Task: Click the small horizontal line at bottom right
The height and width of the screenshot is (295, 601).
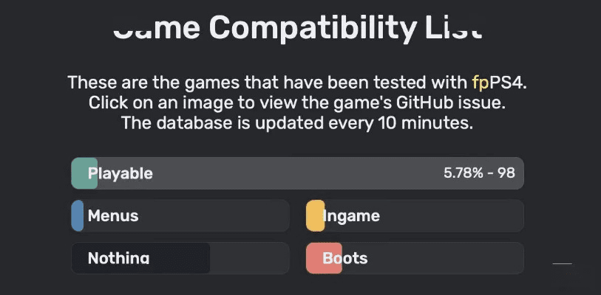Action: 563,263
